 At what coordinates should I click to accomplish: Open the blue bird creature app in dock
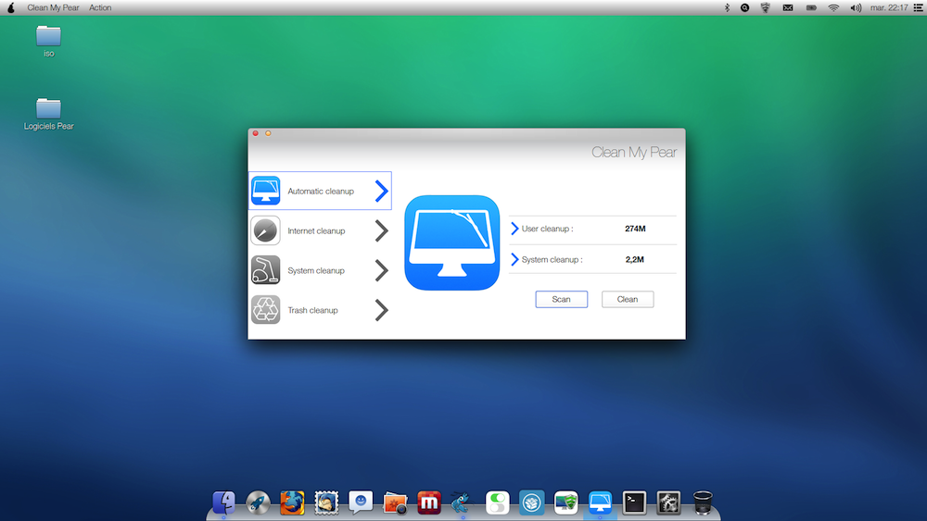(x=462, y=502)
